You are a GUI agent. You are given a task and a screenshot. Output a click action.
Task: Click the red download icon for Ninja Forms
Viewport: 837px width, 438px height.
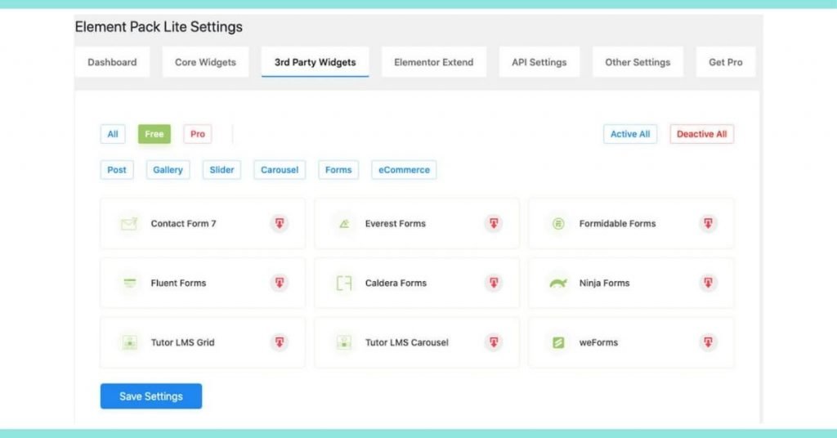pos(708,282)
